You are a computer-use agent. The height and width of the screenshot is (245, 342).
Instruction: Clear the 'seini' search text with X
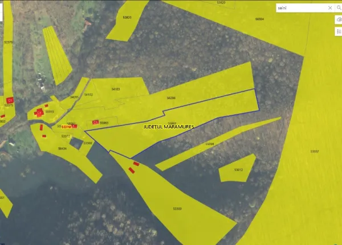(330, 8)
